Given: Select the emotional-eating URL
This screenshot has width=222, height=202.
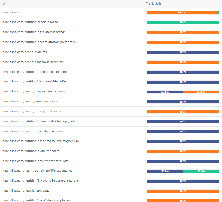Looking at the screenshot, I should click(x=30, y=101).
